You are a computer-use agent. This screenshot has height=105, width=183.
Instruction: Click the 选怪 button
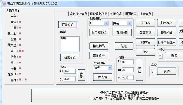tap(124, 46)
